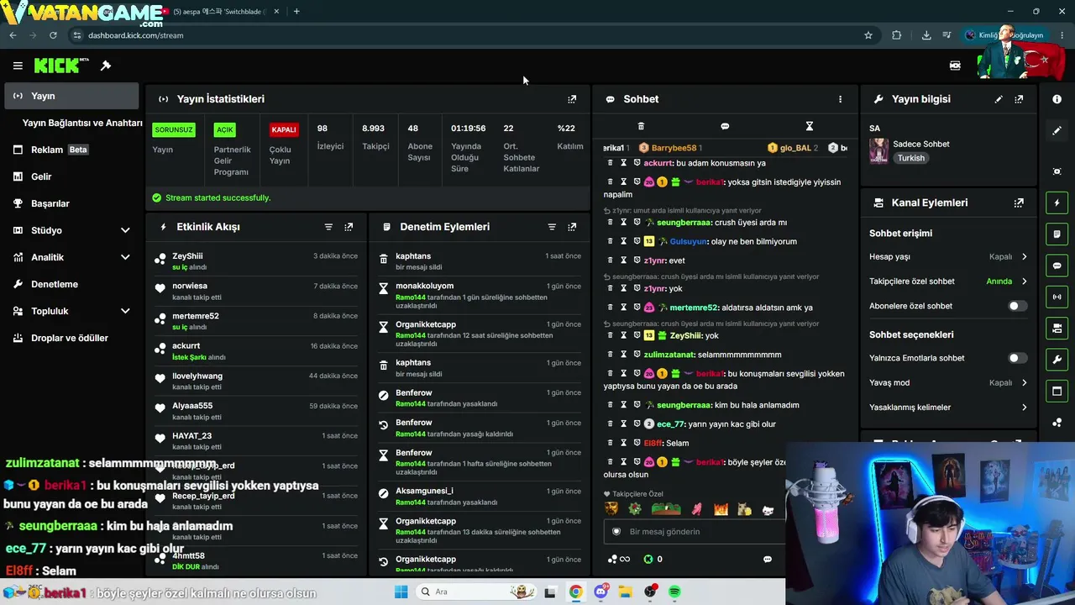The image size is (1075, 605).
Task: Select Yayın in the sidebar
Action: (x=71, y=96)
